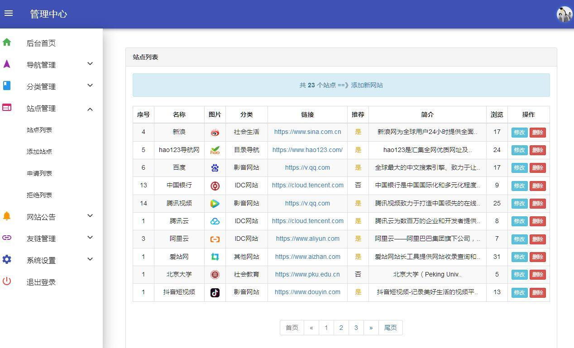This screenshot has height=348, width=574.
Task: Click the red power logout icon
Action: [x=7, y=281]
